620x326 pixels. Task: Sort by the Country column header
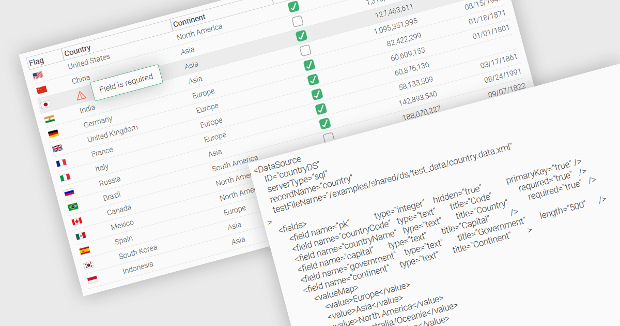[78, 50]
